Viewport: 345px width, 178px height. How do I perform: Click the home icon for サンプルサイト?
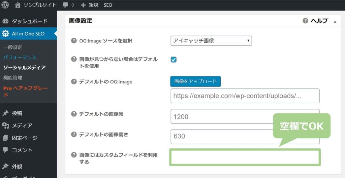click(18, 5)
